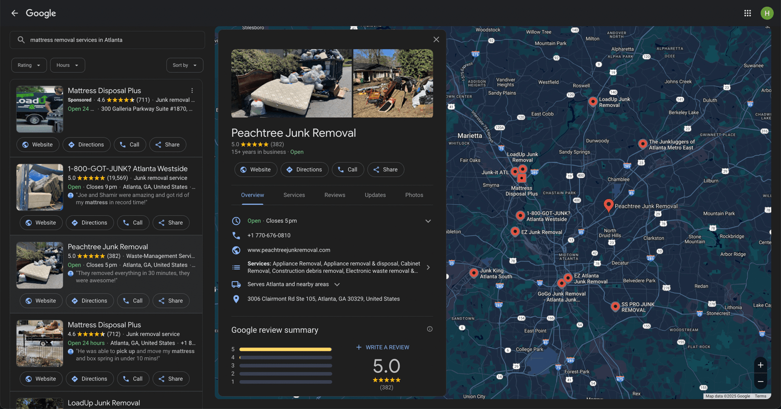Screen dimensions: 781x409
Task: Open the house debris photo in detail panel
Action: tap(393, 83)
